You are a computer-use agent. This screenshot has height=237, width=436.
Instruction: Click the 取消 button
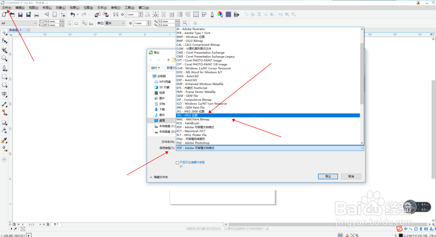(351, 176)
